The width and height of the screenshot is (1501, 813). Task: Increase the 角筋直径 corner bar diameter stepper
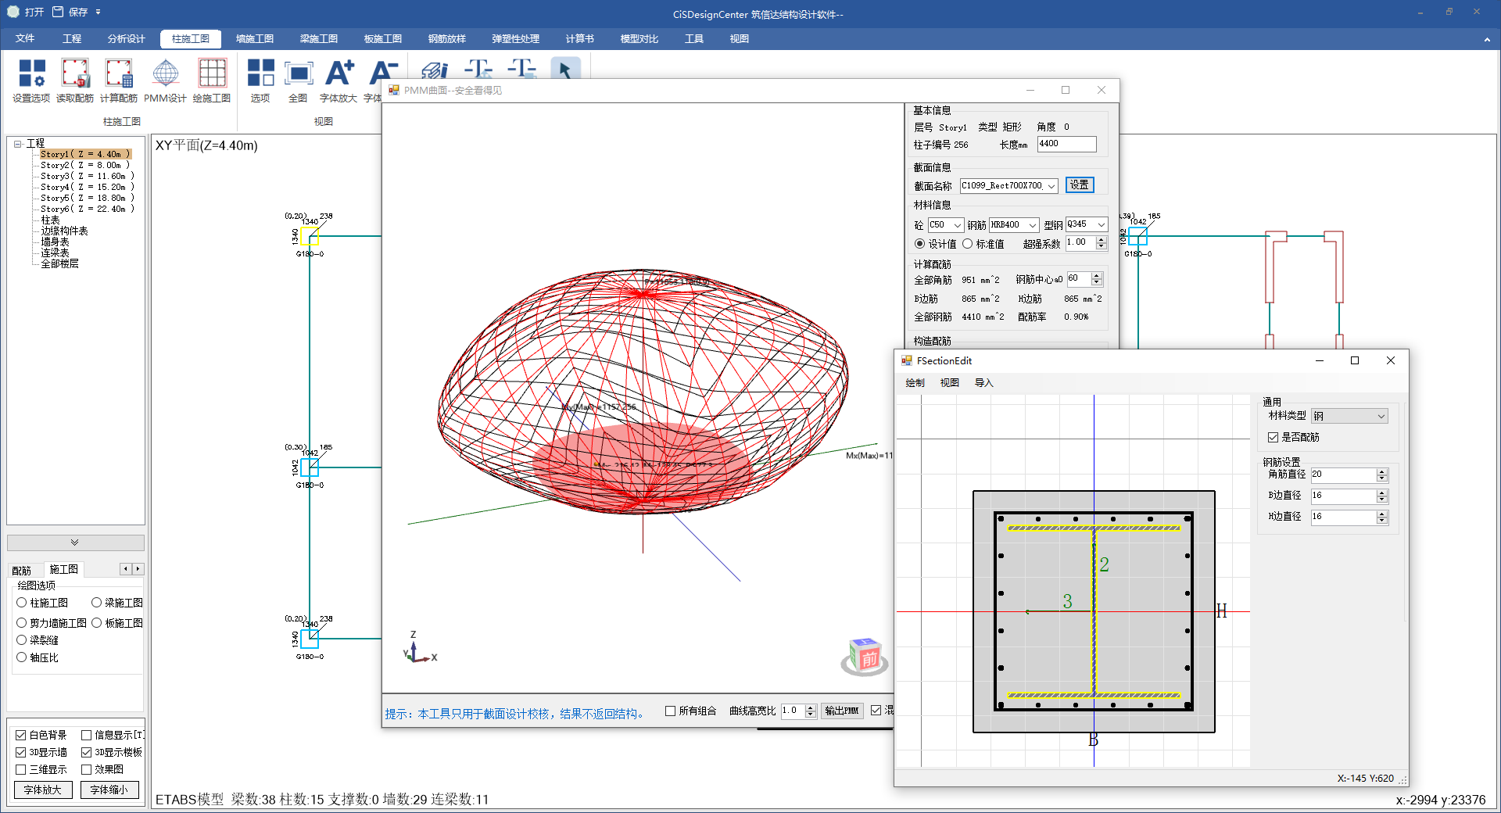click(x=1381, y=471)
